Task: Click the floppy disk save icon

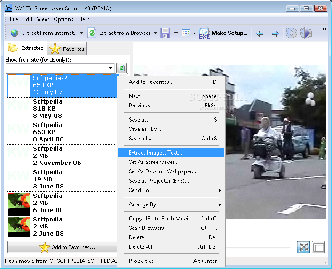Action: pos(166,33)
